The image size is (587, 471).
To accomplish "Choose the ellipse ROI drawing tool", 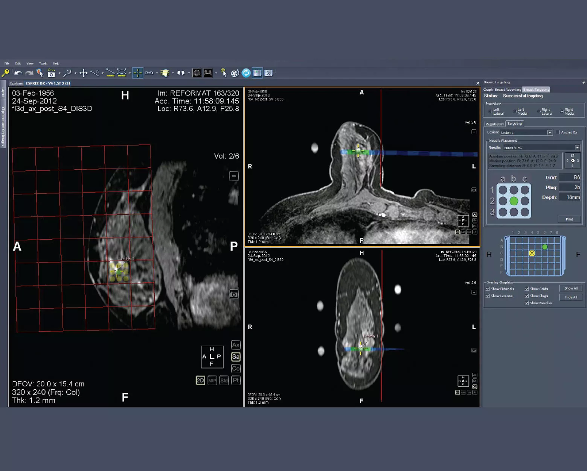I will (x=121, y=73).
